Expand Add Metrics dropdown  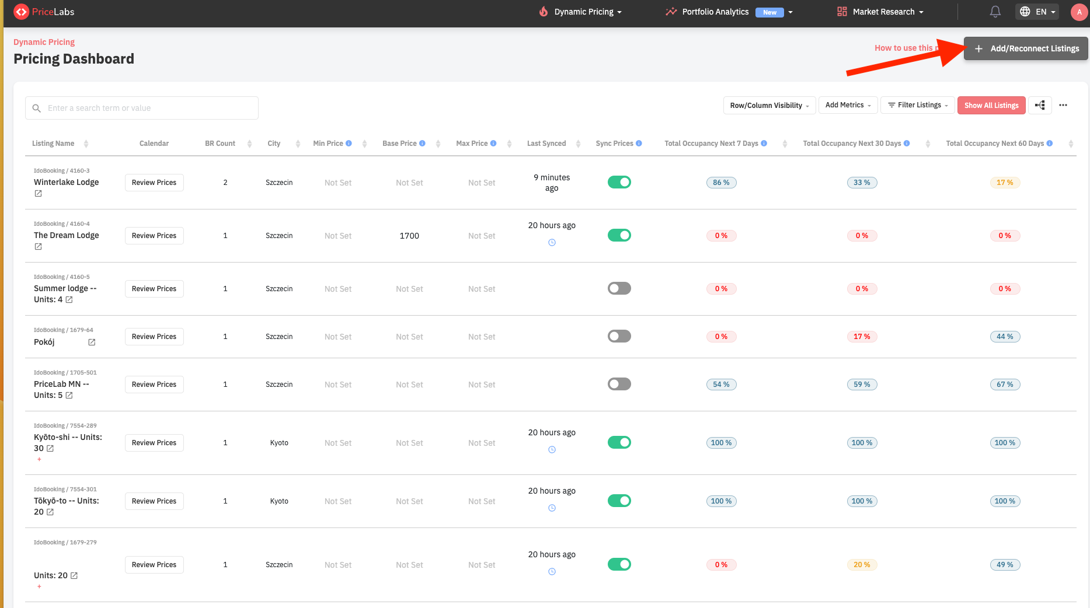(848, 105)
